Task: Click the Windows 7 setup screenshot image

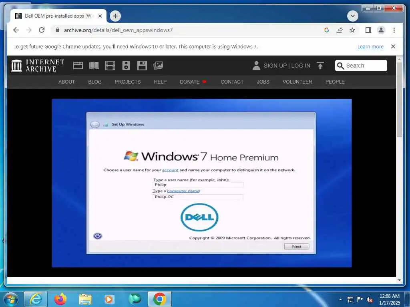Action: pyautogui.click(x=202, y=183)
